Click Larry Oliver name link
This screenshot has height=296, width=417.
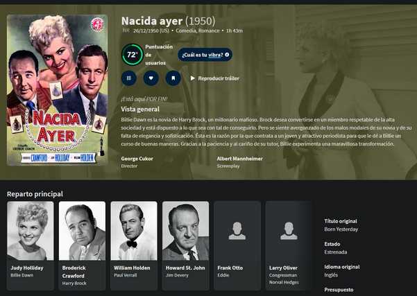(283, 268)
